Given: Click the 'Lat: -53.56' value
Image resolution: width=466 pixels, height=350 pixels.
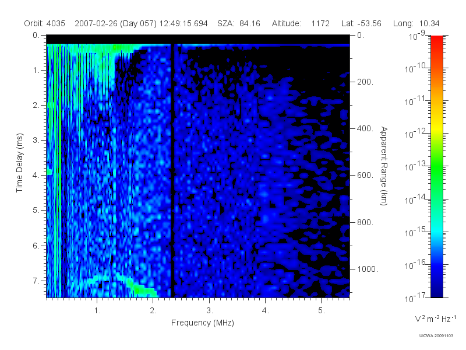Looking at the screenshot, I should point(361,23).
